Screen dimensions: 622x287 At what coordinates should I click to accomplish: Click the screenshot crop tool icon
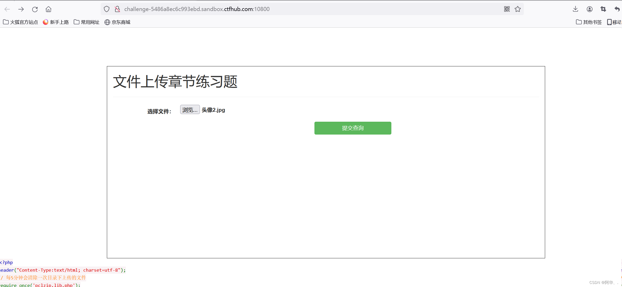[x=603, y=9]
